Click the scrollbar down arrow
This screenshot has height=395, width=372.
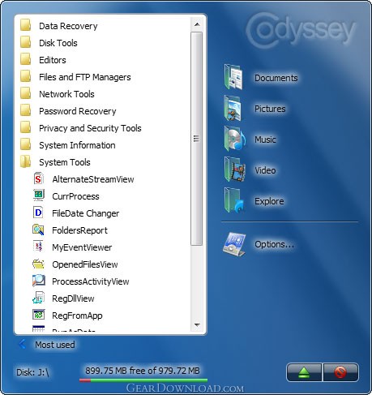(x=197, y=324)
